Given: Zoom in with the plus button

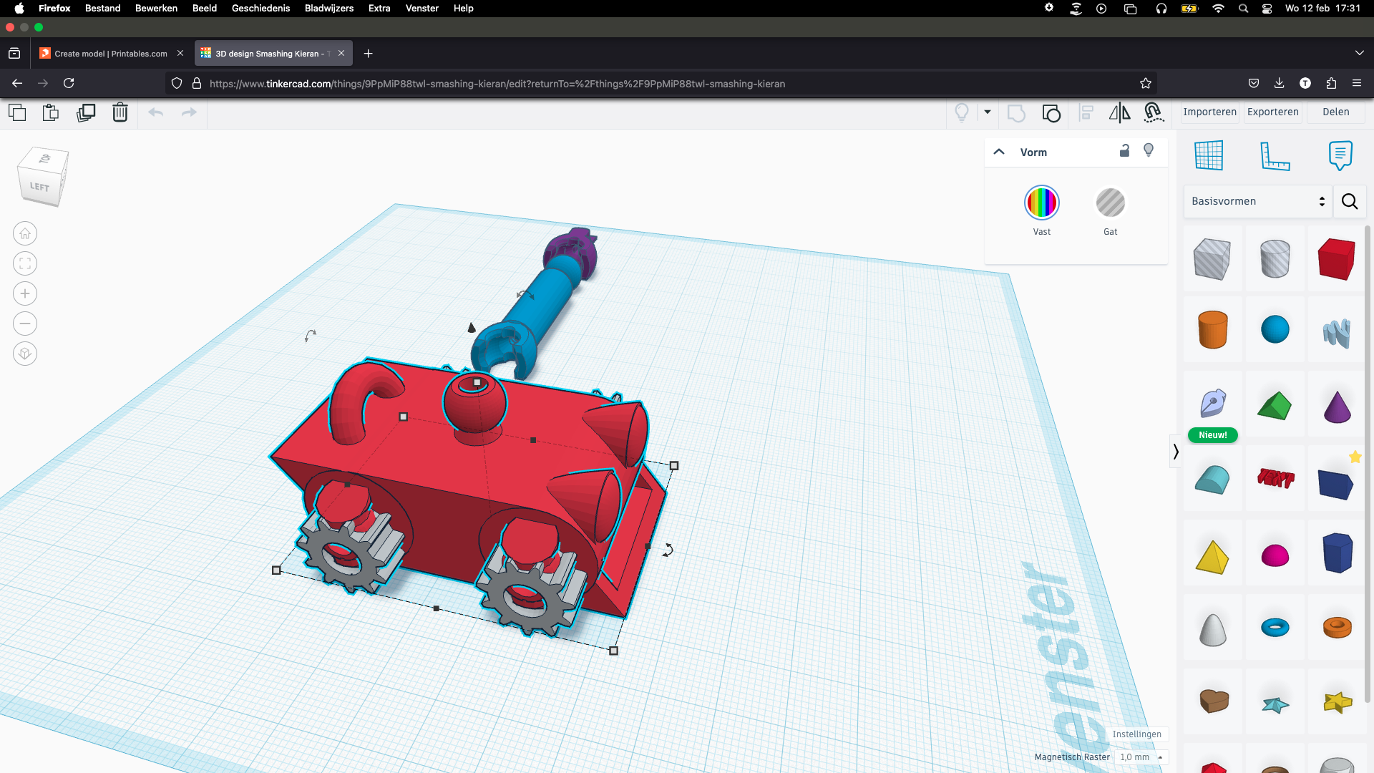Looking at the screenshot, I should click(x=25, y=293).
